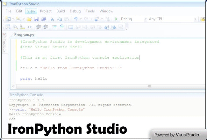Expand the Undo history dropdown arrow

coord(81,19)
